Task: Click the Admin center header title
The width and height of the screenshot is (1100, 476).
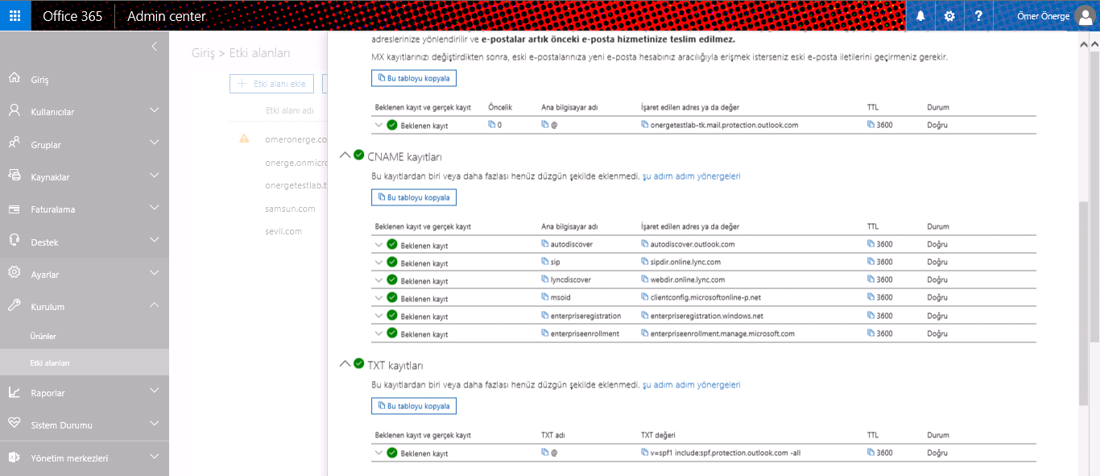Action: tap(167, 16)
